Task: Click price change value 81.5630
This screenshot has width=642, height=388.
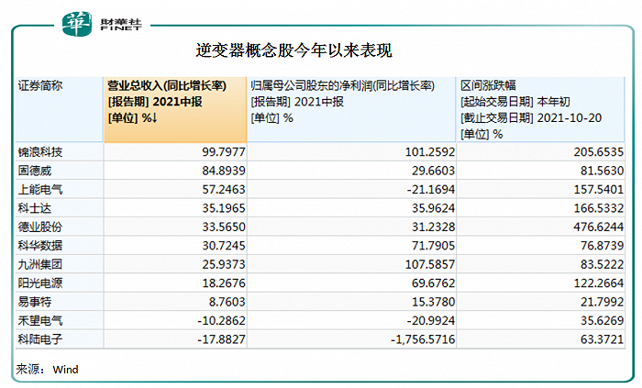Action: [602, 171]
